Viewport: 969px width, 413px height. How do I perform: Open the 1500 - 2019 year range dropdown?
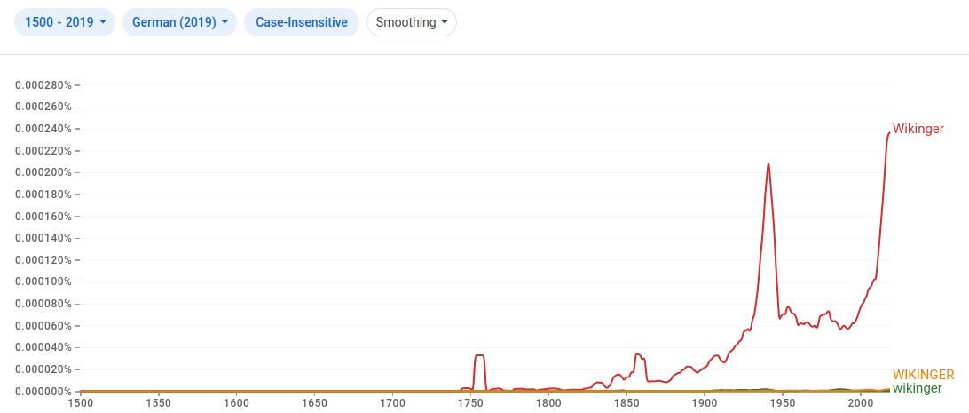click(x=65, y=22)
